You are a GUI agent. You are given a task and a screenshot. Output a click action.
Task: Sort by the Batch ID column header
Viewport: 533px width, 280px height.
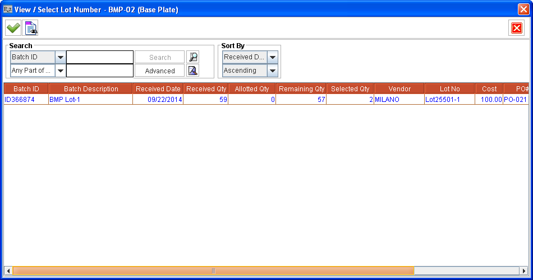coord(26,89)
